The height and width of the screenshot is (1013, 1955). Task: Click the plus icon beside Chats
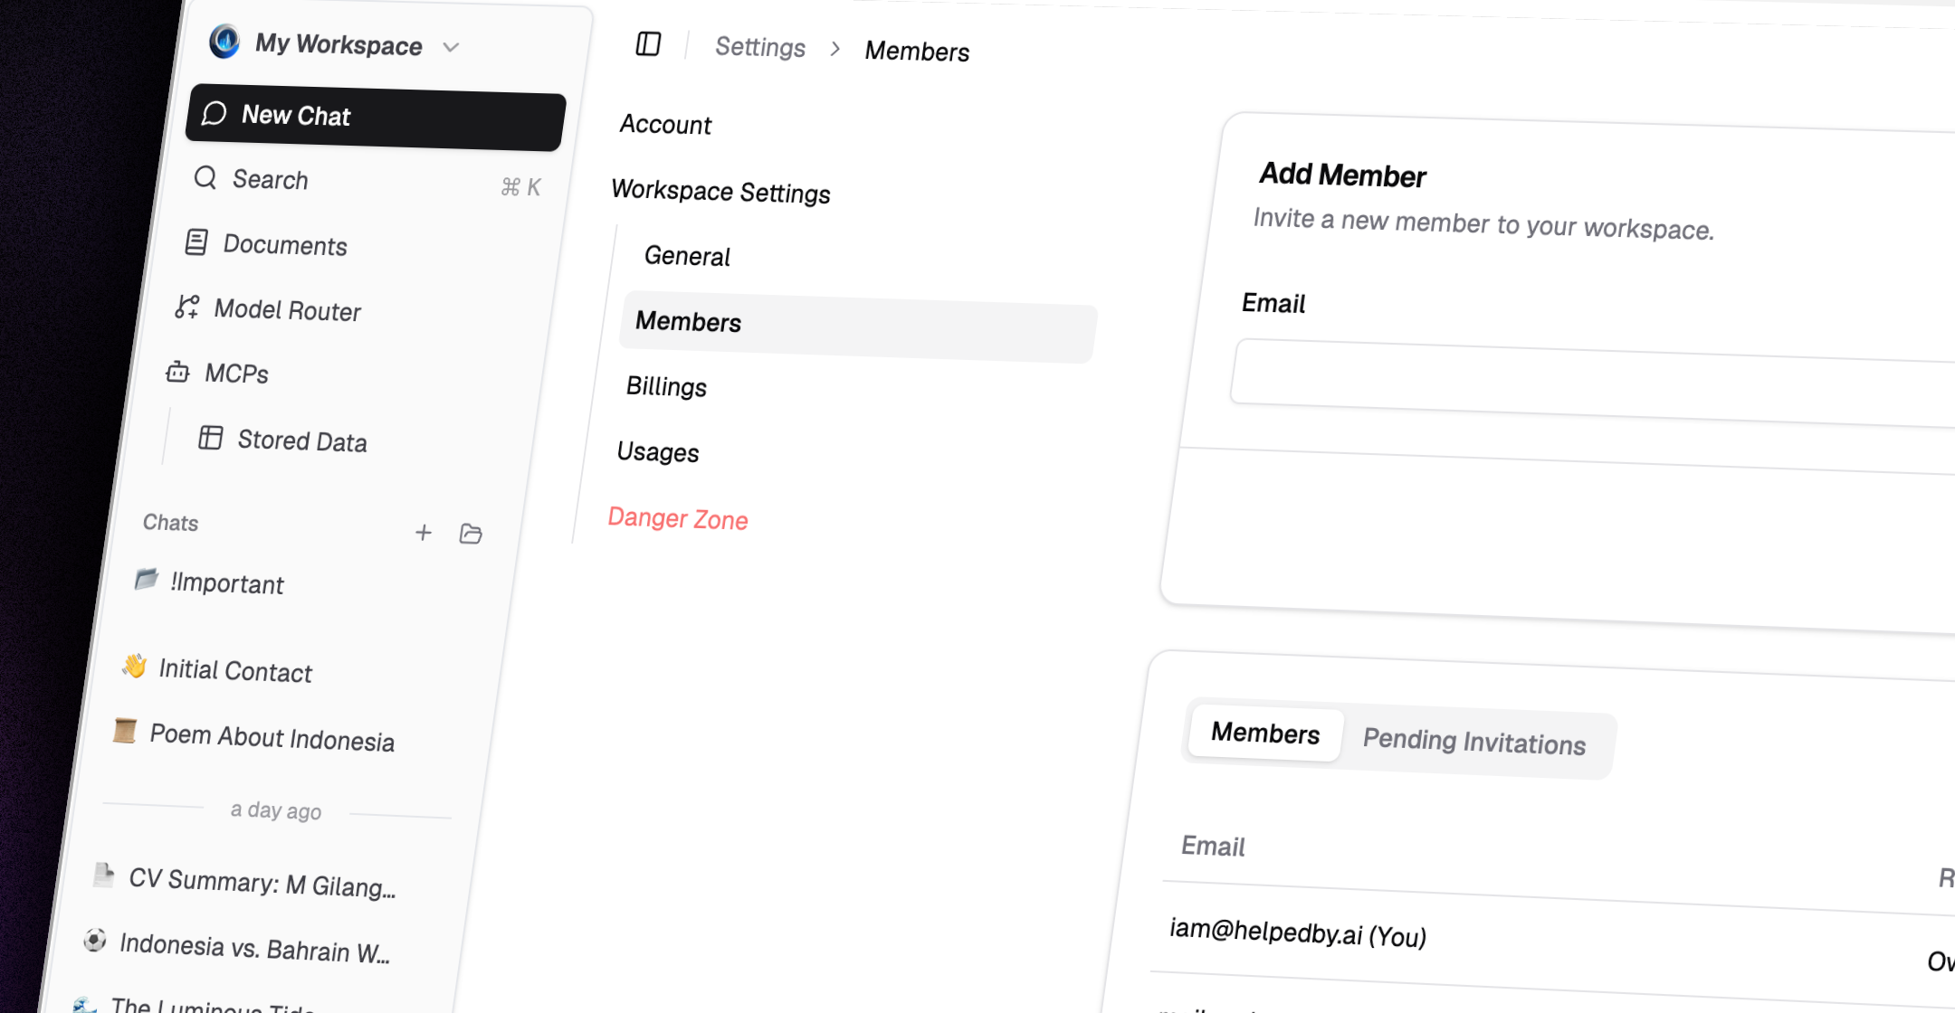pos(423,533)
